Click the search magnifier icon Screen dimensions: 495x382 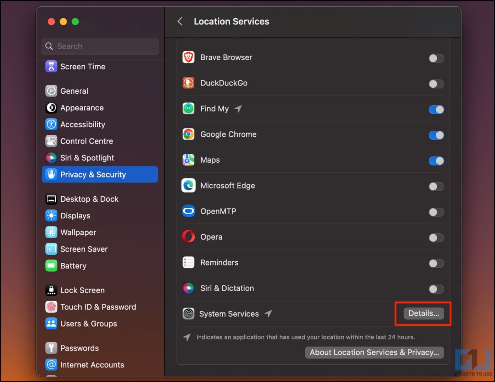coord(49,46)
